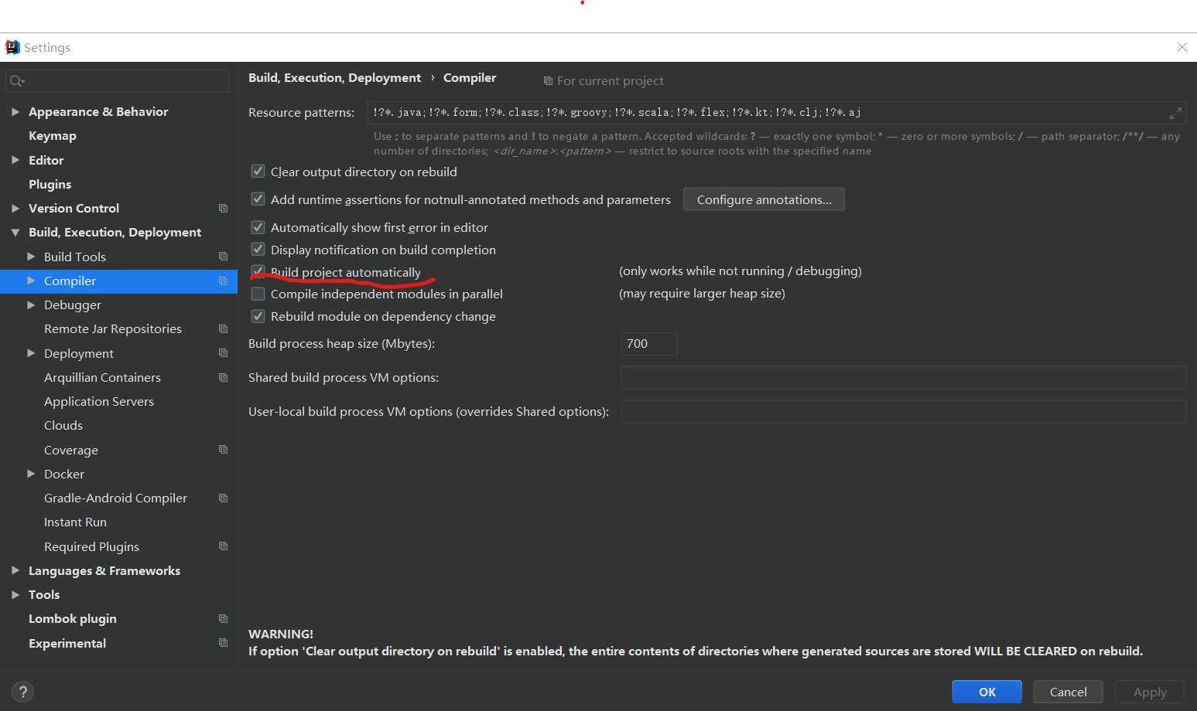Click User-local build process VM options field
Screen dimensions: 1197x711
[x=903, y=412]
